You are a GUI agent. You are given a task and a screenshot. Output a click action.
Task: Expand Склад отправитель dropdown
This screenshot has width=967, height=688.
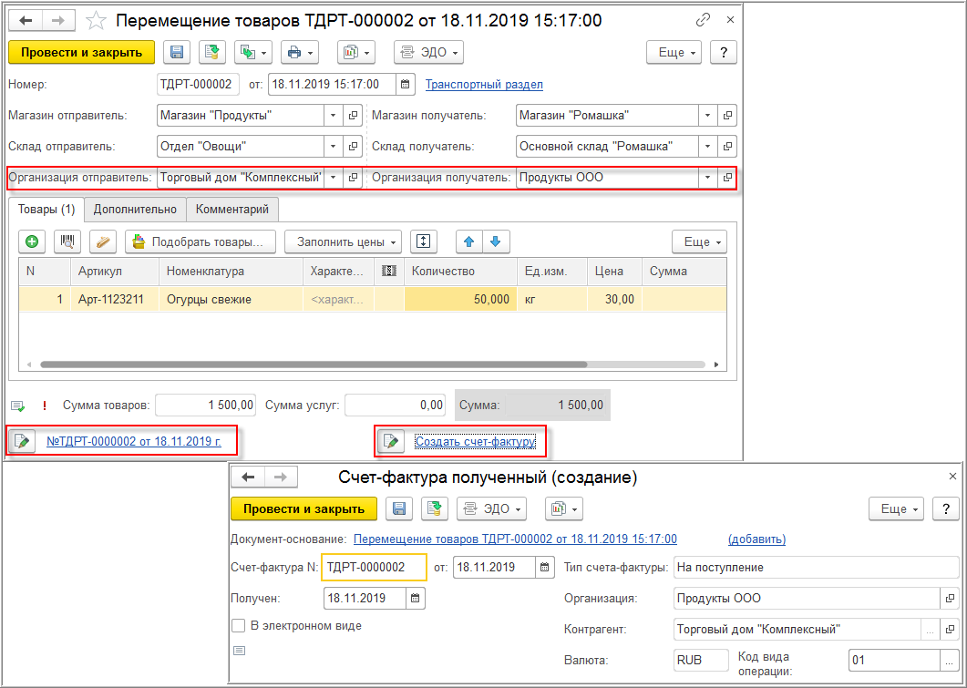[334, 147]
